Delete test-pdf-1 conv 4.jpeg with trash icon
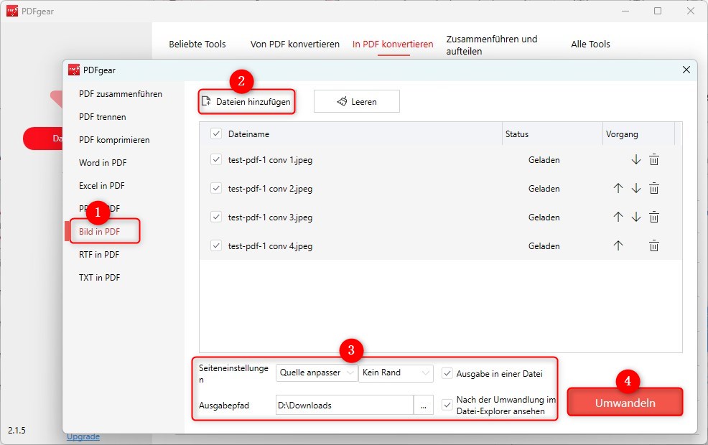Screen dimensions: 708x445 click(654, 246)
